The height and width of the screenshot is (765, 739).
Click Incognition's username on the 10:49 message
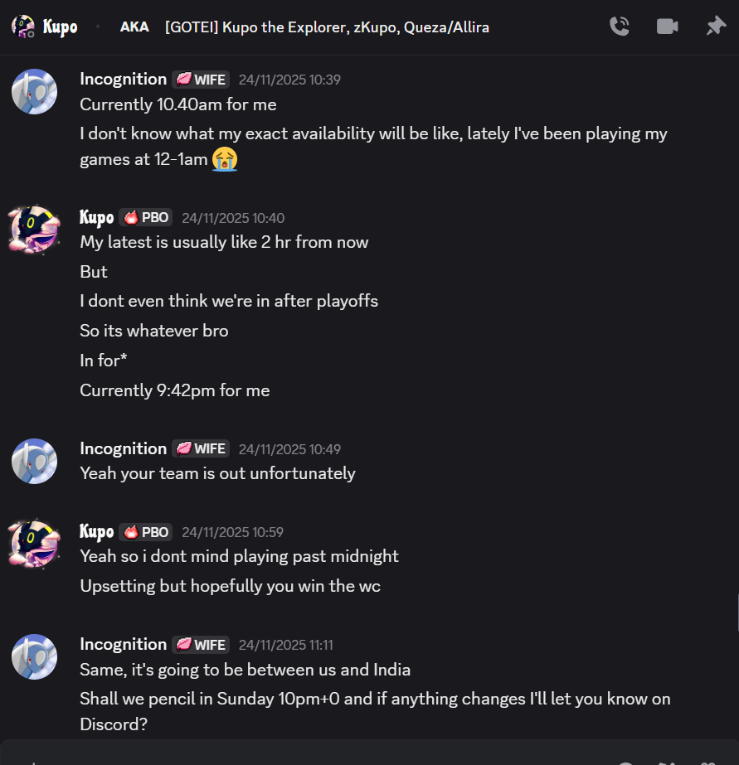pyautogui.click(x=123, y=448)
